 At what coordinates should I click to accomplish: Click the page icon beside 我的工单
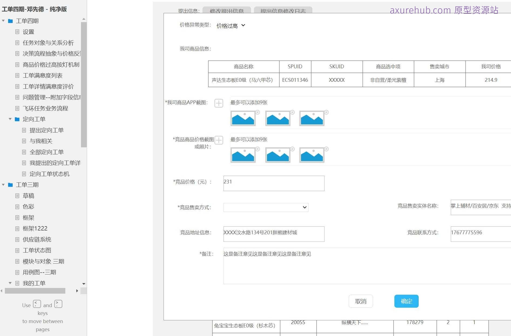(17, 283)
